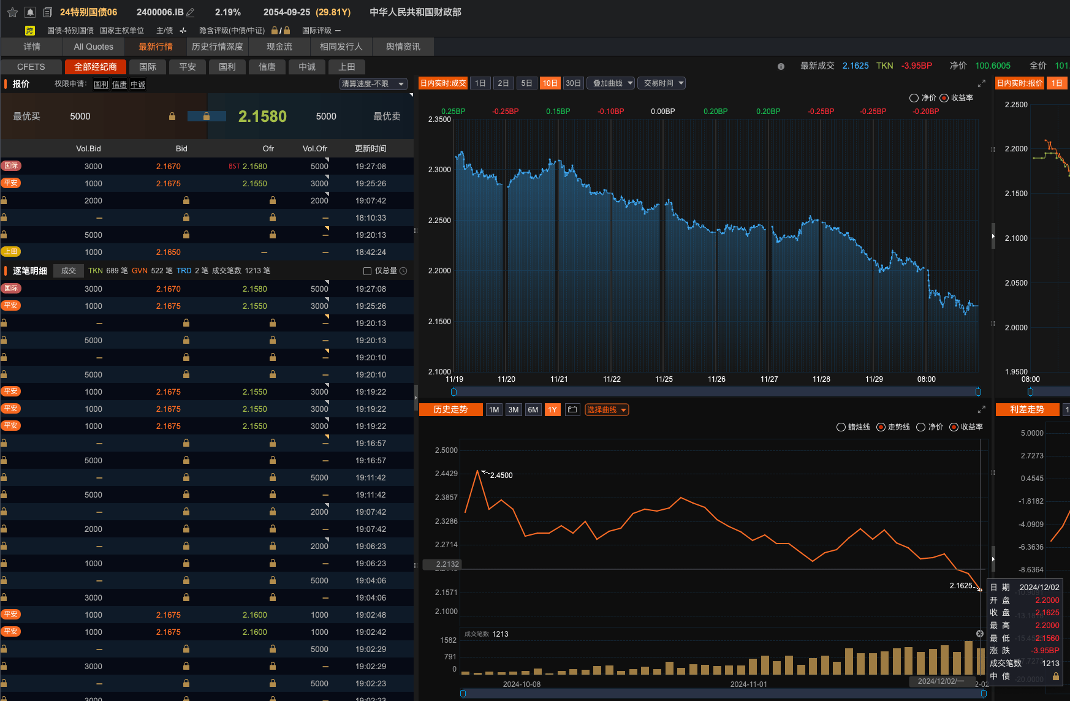Click the yellow 跨 market tag icon
This screenshot has width=1070, height=701.
pos(29,31)
